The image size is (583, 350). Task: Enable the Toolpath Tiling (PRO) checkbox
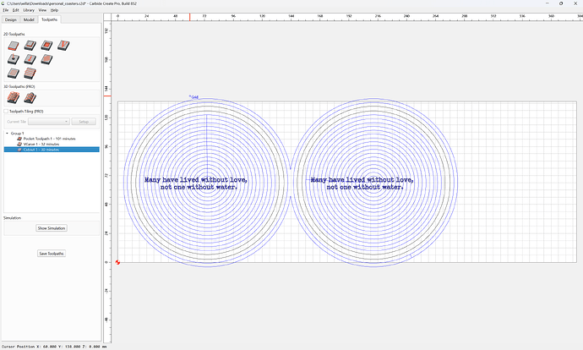tap(6, 112)
